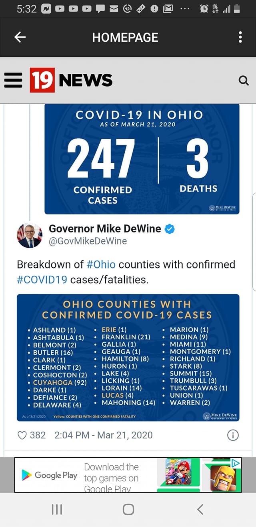
Task: Open the #COVID19 hashtag link
Action: (x=42, y=279)
